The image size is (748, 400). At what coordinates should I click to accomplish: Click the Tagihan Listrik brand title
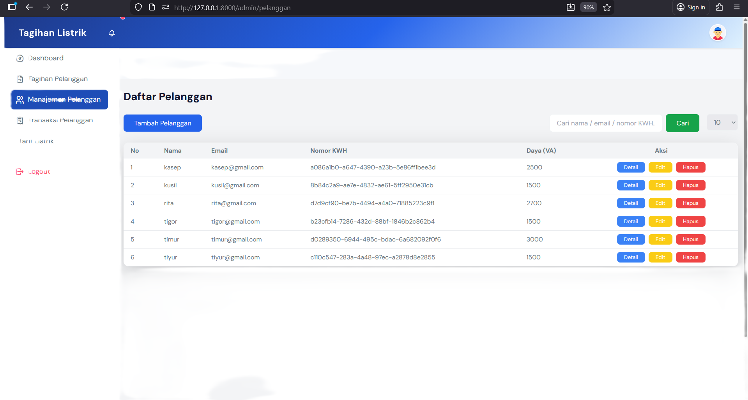point(52,33)
